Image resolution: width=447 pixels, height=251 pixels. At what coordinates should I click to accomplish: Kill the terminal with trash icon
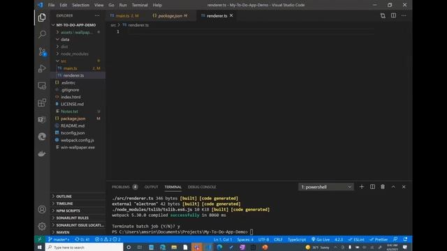click(383, 187)
